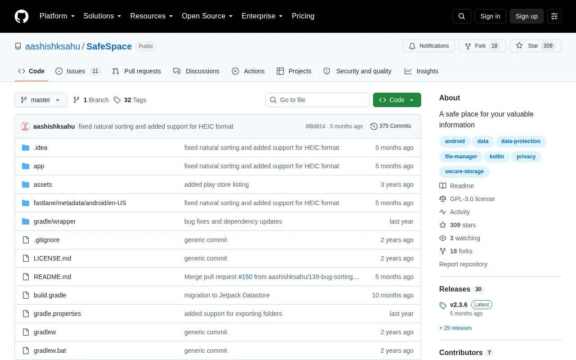Open the Notifications button
The image size is (576, 360).
[429, 46]
